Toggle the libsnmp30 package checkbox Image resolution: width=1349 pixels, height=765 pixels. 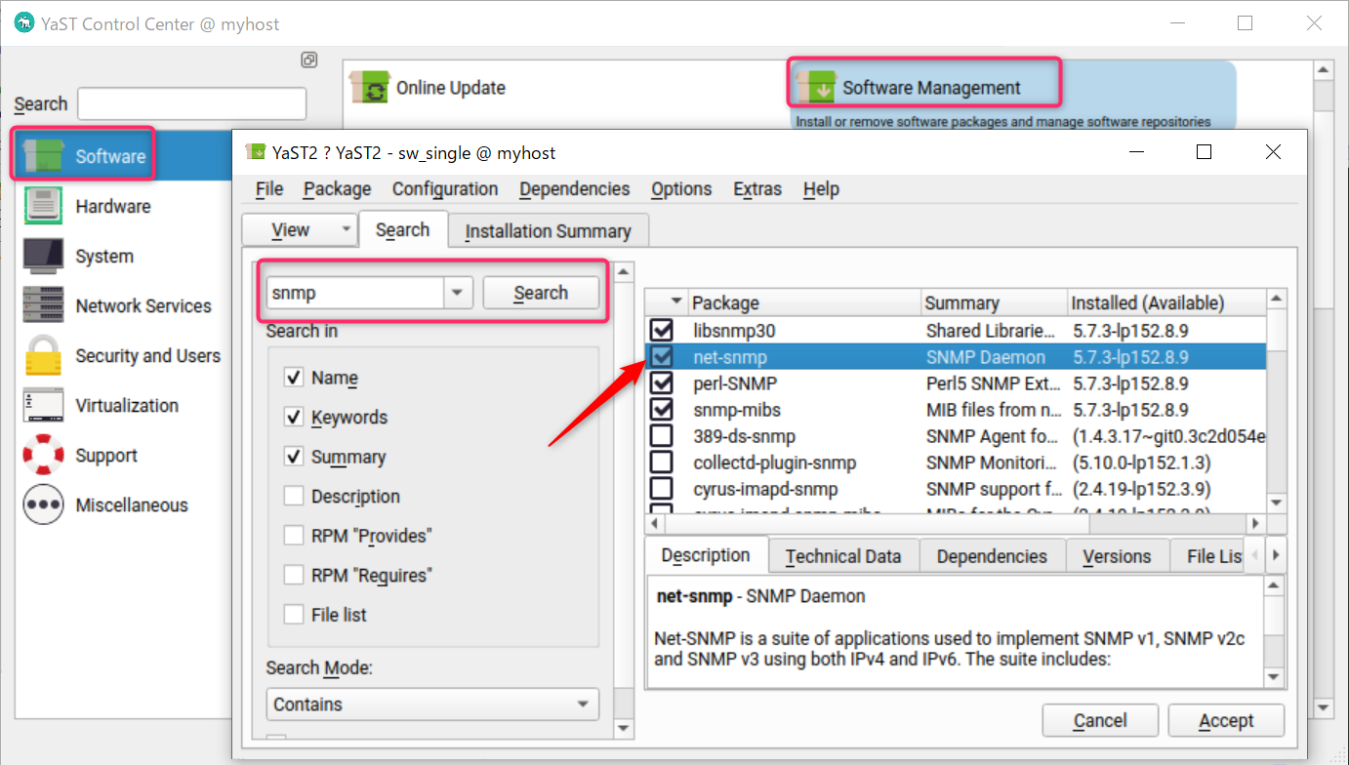(x=662, y=331)
